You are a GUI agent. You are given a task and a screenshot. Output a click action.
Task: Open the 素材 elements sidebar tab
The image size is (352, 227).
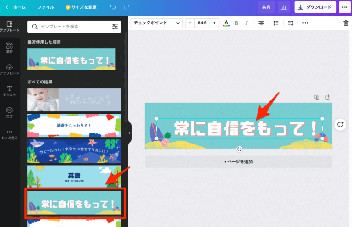click(x=10, y=48)
